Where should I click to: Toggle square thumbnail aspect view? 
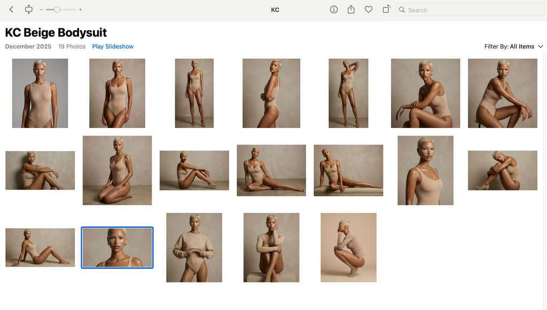coord(29,10)
